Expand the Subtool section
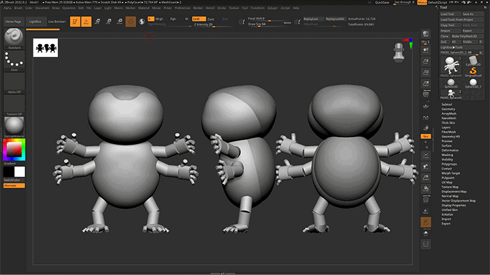The image size is (490, 275). click(446, 105)
